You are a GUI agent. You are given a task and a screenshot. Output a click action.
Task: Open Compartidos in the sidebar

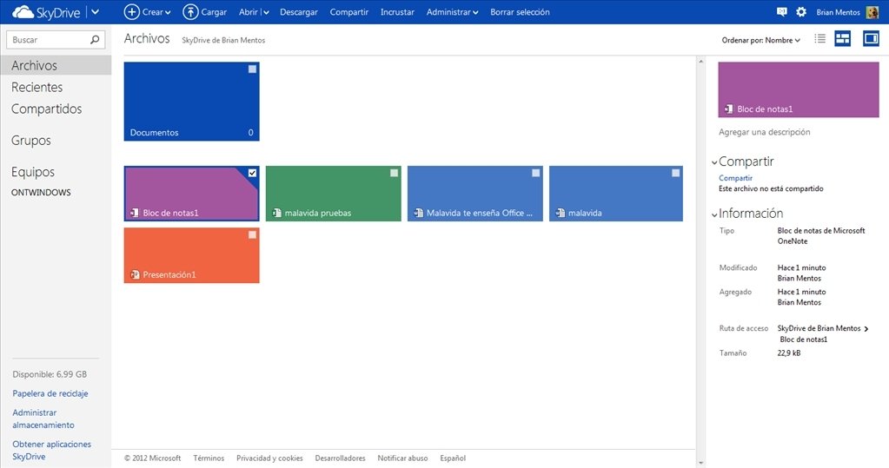(x=46, y=109)
